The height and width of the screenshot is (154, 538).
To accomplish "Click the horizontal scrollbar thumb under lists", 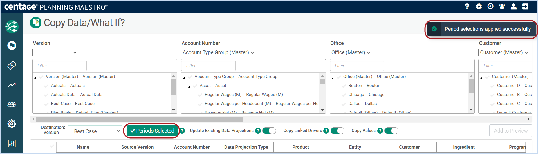I will pyautogui.click(x=140, y=119).
